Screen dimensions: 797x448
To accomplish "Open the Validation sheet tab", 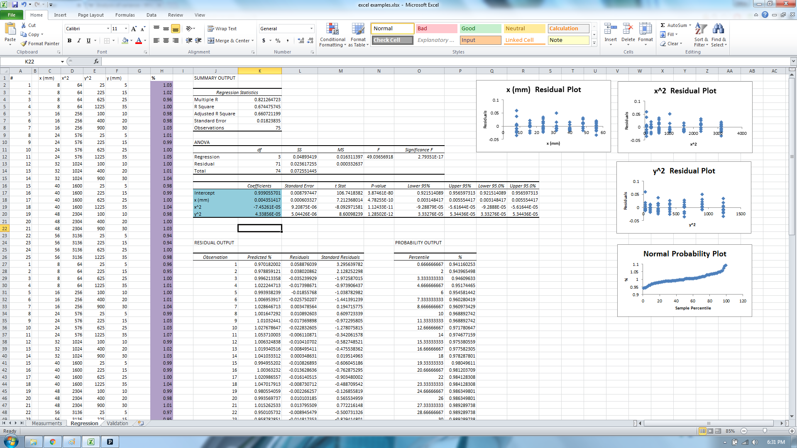I will pyautogui.click(x=117, y=424).
